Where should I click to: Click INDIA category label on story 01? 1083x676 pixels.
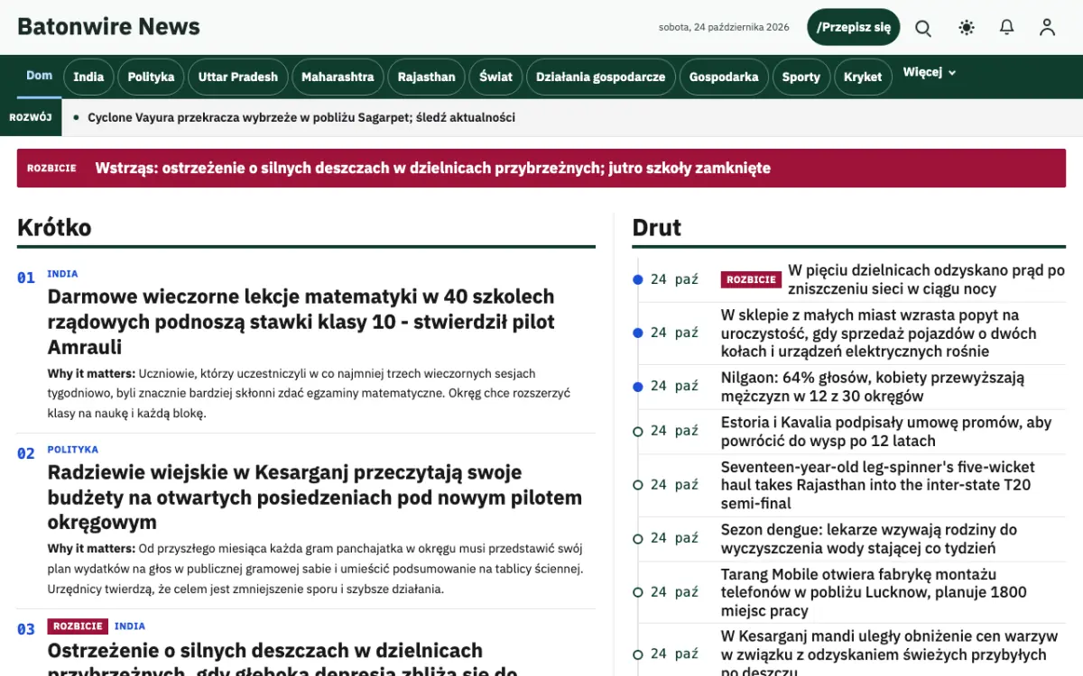tap(62, 274)
